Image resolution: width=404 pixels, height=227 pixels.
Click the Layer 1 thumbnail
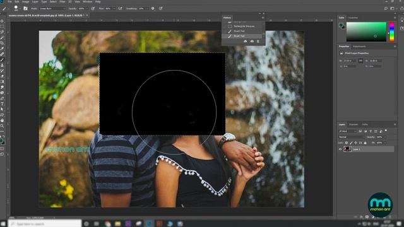[x=347, y=149]
